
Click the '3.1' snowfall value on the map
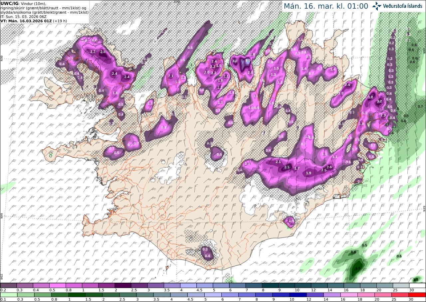287,167
